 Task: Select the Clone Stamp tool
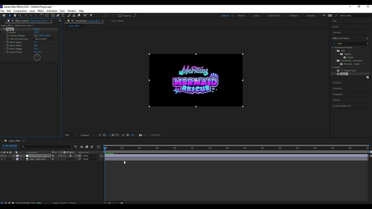tap(74, 15)
